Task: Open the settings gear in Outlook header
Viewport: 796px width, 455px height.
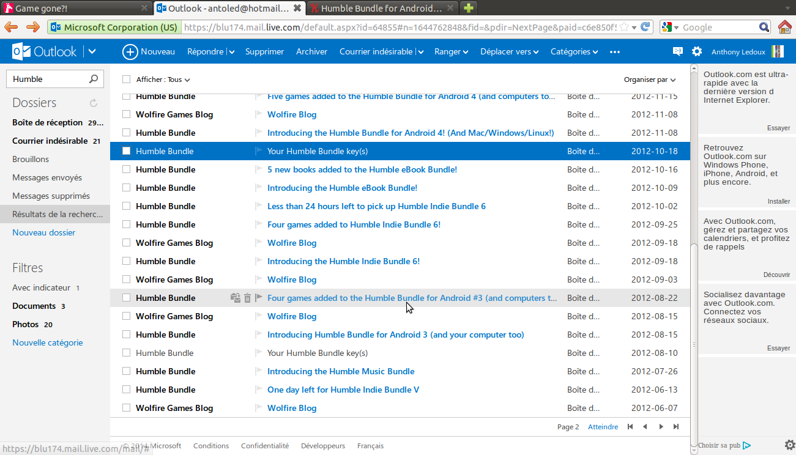Action: click(x=697, y=51)
